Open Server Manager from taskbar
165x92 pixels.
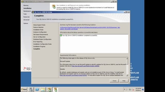pyautogui.click(x=31, y=89)
